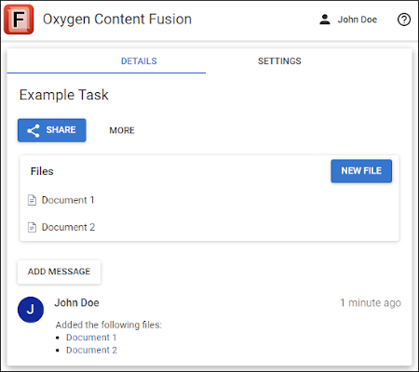Click John Doe's round J avatar
This screenshot has width=419, height=372.
31,310
